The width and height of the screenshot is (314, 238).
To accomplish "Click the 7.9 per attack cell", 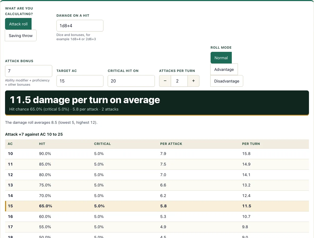I will [x=163, y=154].
